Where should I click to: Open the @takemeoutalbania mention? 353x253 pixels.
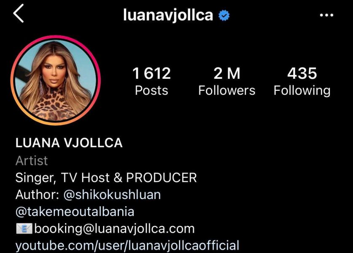pyautogui.click(x=75, y=212)
